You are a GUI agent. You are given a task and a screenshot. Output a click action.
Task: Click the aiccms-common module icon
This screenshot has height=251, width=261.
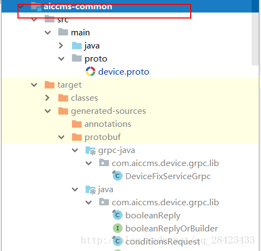(36, 7)
